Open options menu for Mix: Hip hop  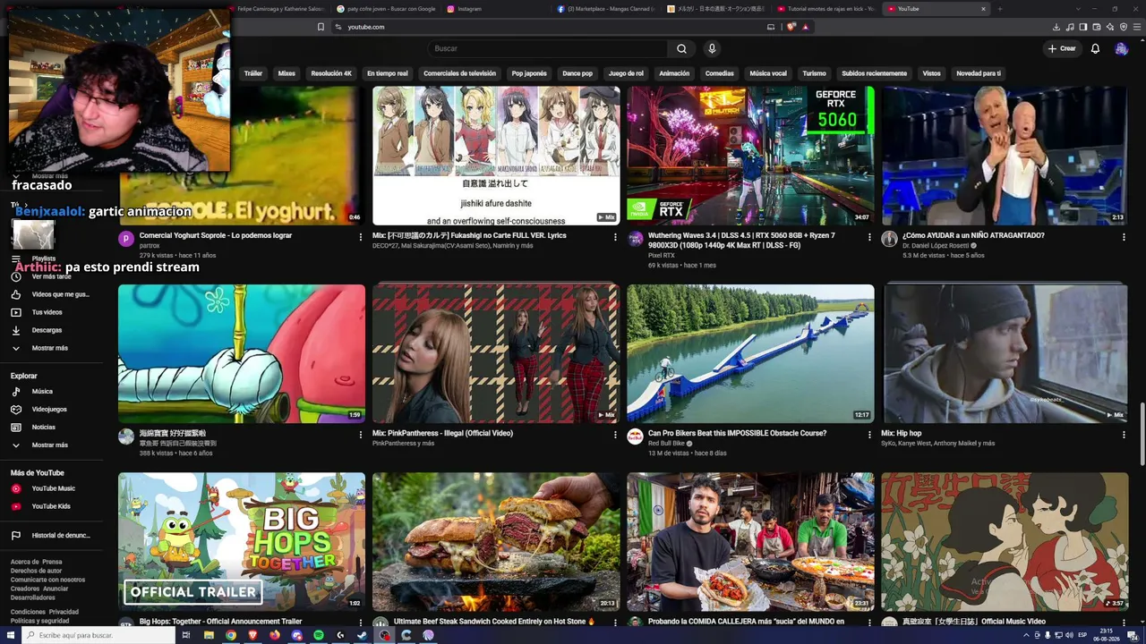pyautogui.click(x=1124, y=435)
